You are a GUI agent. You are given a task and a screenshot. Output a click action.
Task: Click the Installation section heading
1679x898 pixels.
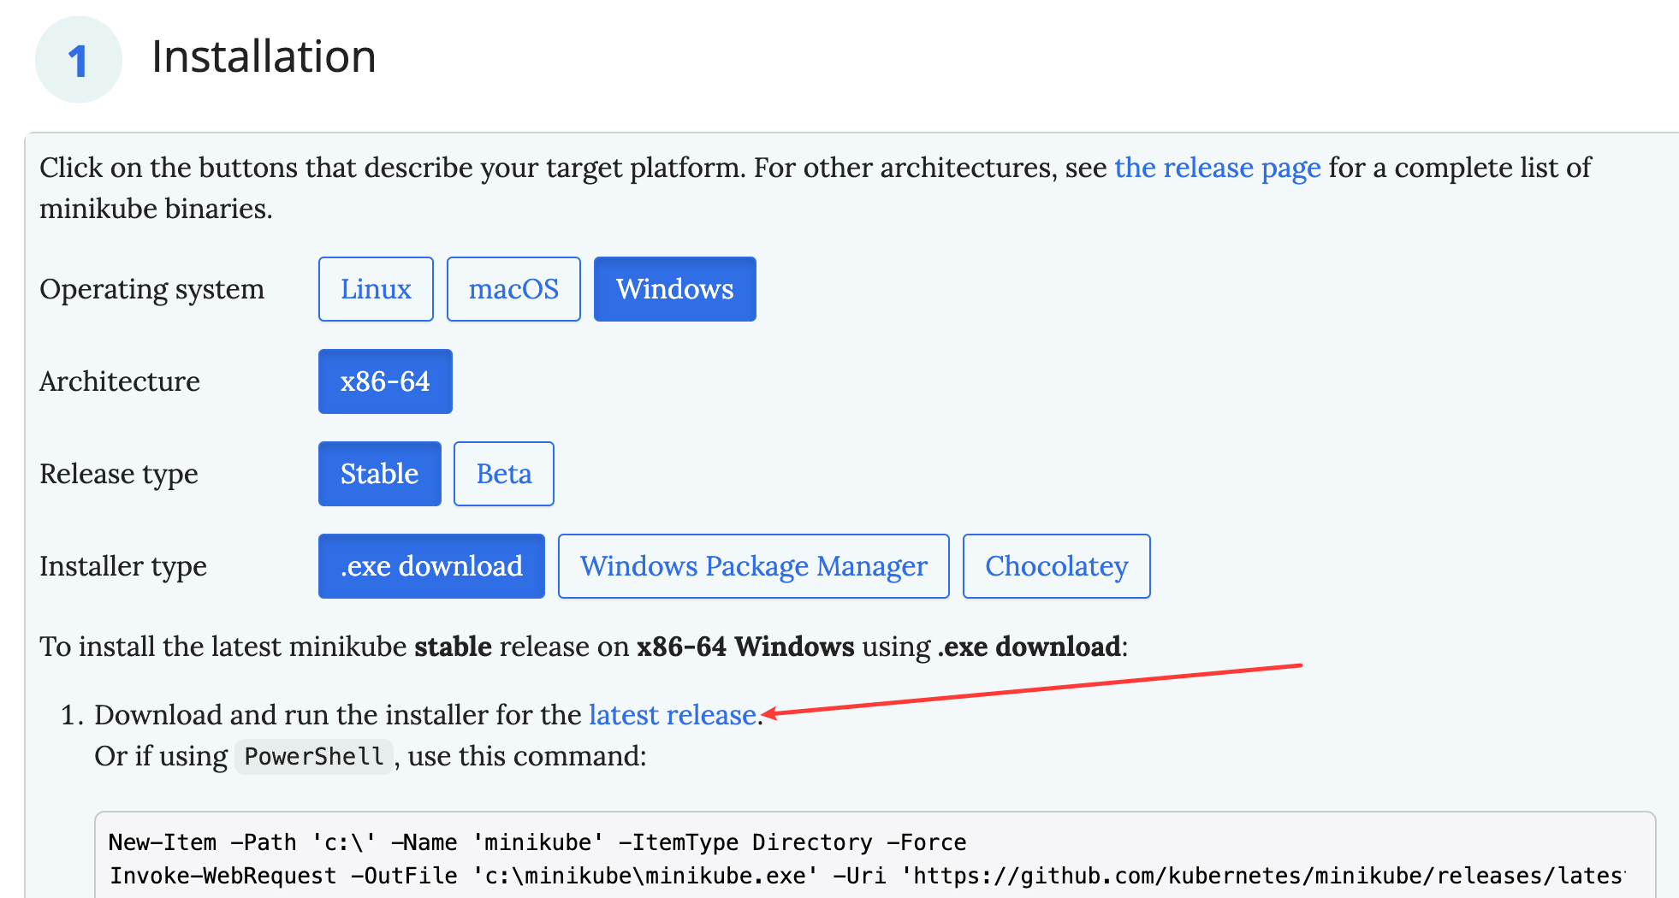pos(264,57)
